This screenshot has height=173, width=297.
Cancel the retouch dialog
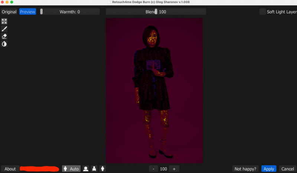(x=287, y=169)
